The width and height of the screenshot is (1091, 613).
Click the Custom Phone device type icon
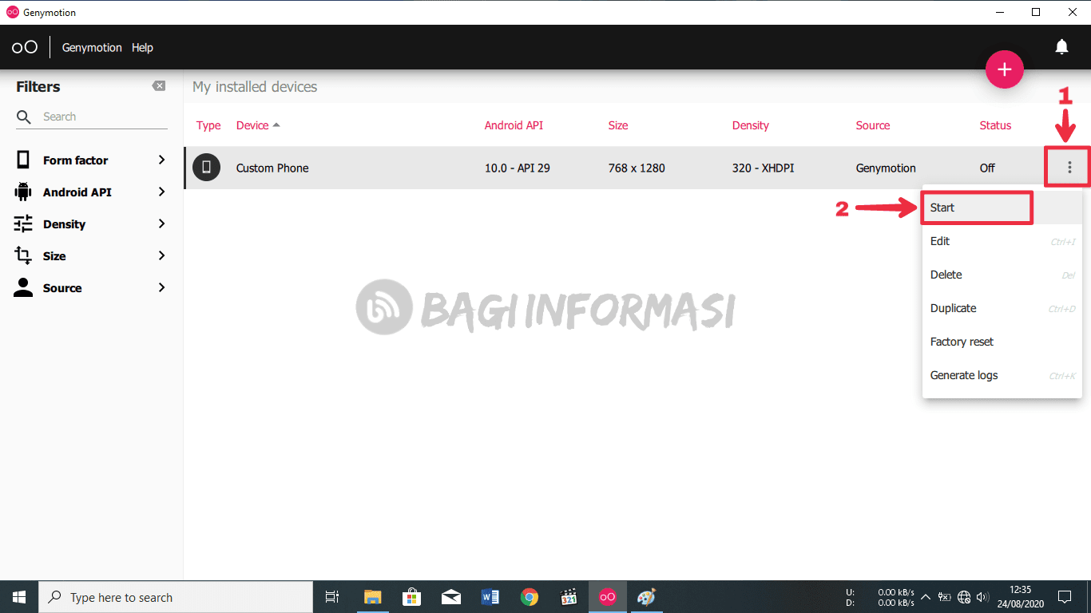pyautogui.click(x=206, y=168)
